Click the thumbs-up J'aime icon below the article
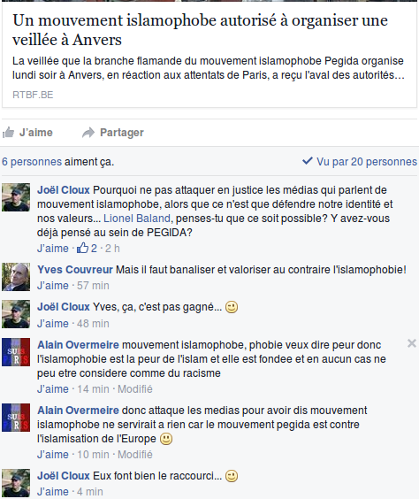This screenshot has height=499, width=419. coord(8,133)
